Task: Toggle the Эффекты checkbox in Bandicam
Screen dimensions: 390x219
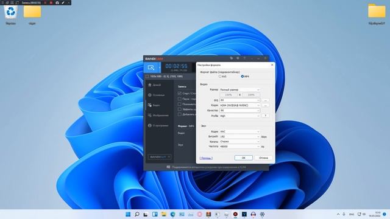Action: 180,109
